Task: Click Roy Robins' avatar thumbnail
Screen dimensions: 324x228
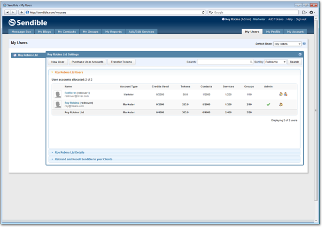Action: 58,104
